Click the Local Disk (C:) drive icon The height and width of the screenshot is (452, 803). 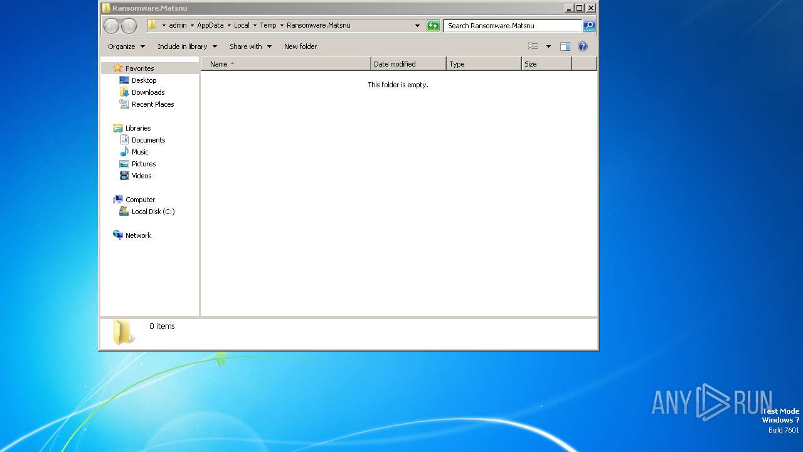[x=124, y=212]
